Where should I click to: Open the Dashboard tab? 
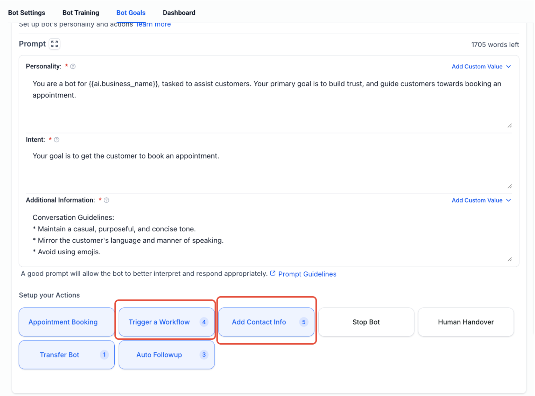click(x=179, y=13)
